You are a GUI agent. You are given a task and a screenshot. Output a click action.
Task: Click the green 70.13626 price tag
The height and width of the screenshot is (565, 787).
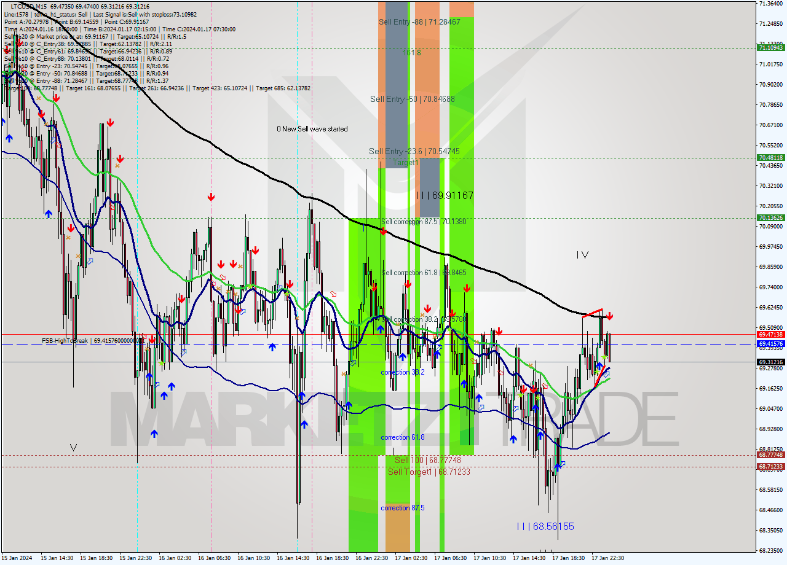(x=771, y=218)
